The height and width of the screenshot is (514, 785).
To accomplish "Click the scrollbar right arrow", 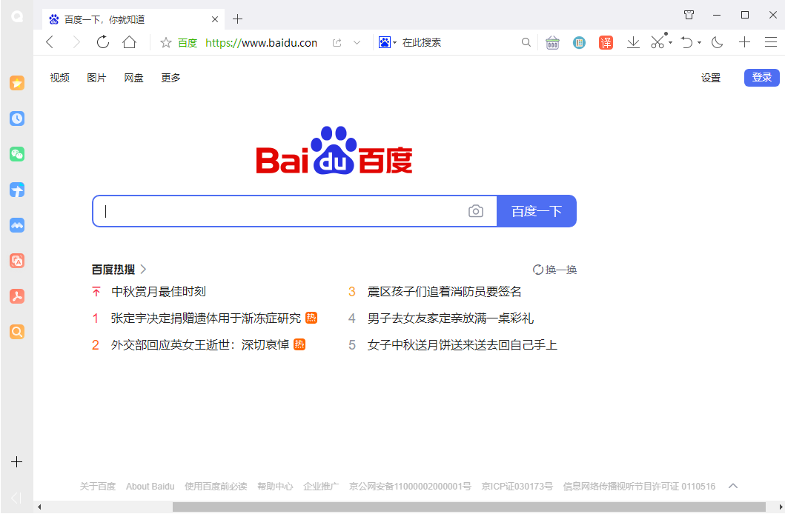I will [780, 507].
